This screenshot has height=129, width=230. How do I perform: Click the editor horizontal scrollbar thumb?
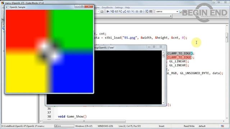tap(84, 121)
